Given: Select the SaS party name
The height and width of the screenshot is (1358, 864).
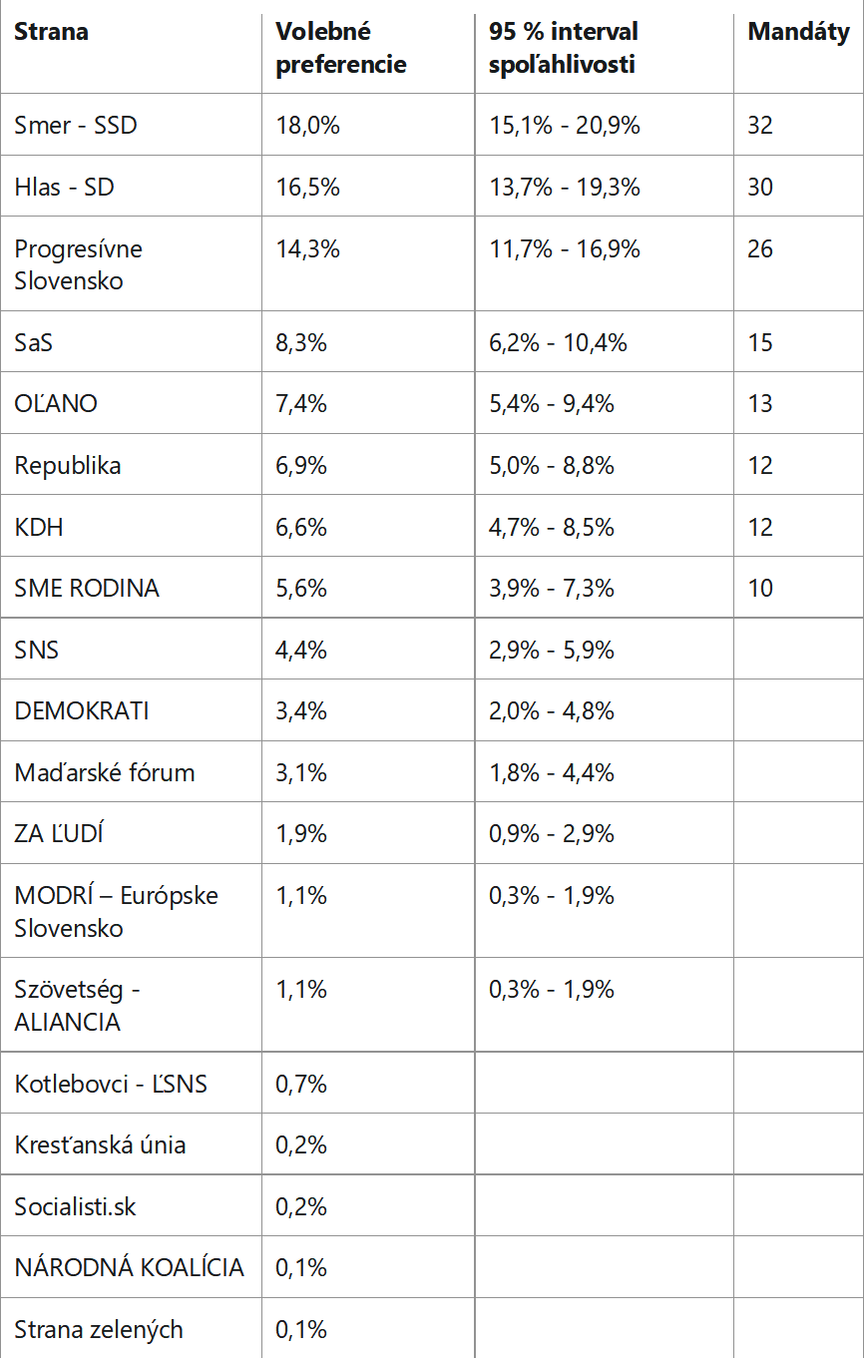Looking at the screenshot, I should pyautogui.click(x=34, y=343).
